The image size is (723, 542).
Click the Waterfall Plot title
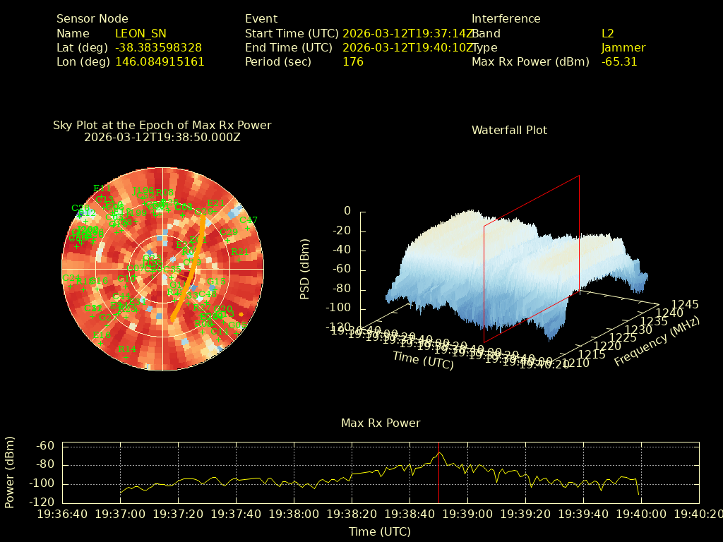pos(509,130)
